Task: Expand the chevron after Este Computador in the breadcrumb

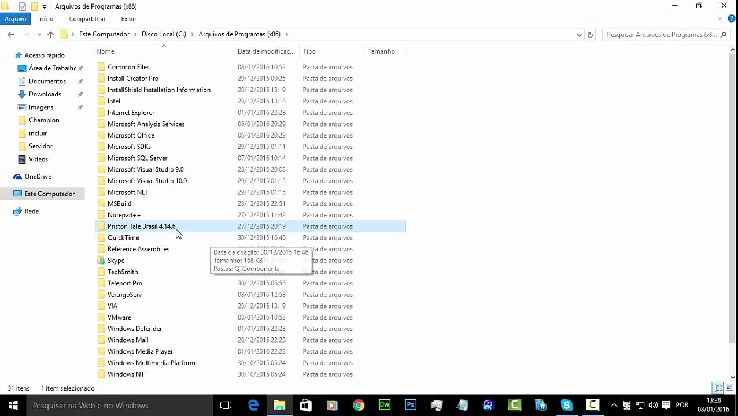Action: [135, 34]
